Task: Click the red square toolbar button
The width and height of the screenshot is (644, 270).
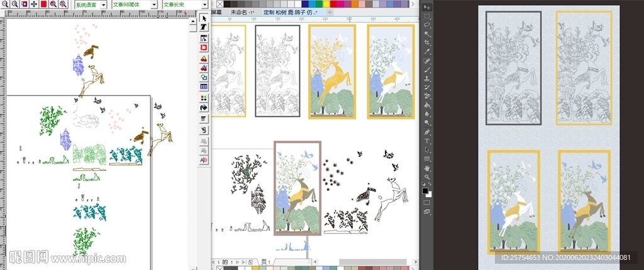Action: (43, 4)
